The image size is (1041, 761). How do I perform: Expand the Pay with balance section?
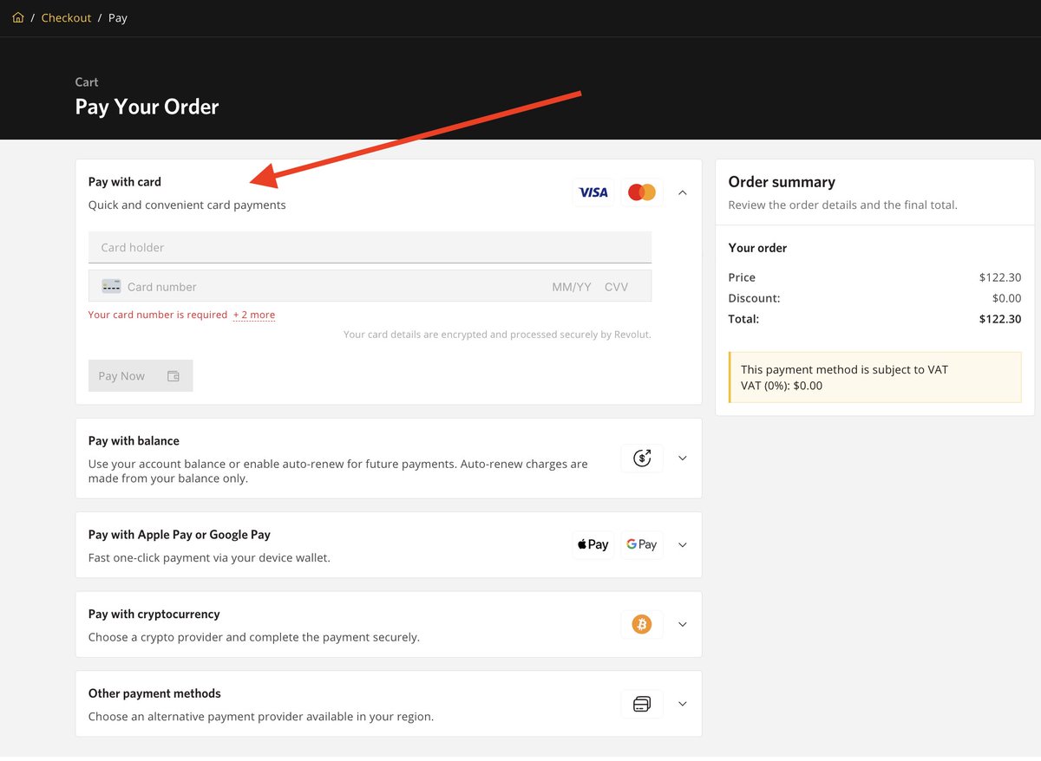[683, 459]
